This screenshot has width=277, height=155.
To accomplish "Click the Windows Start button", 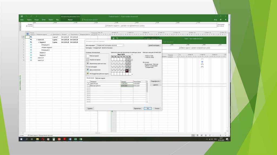I will point(21,139).
